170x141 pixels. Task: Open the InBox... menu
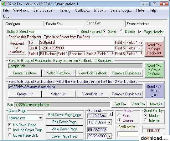[100, 10]
